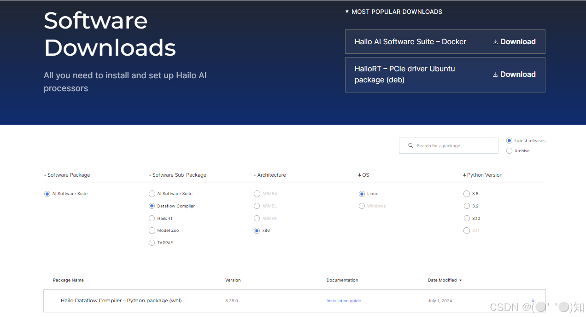Collapse the Architecture filter column
Screen dimensions: 586x317
point(270,175)
